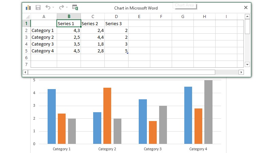Select the row 3 header
The height and width of the screenshot is (153, 272).
tap(27, 37)
